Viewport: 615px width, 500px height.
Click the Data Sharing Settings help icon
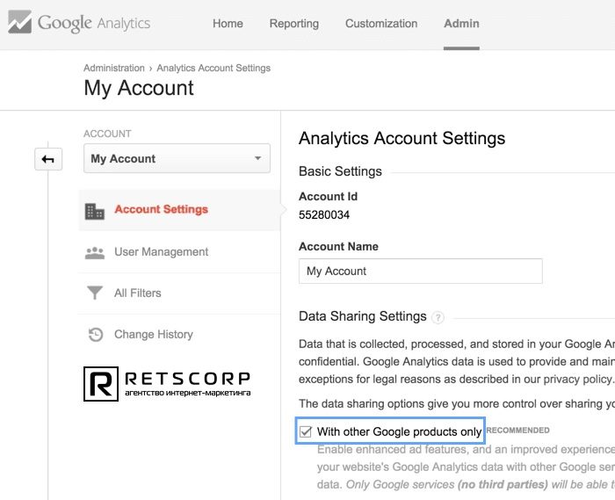click(438, 317)
